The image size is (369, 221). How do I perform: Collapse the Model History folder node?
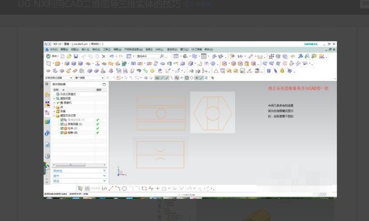[54, 115]
